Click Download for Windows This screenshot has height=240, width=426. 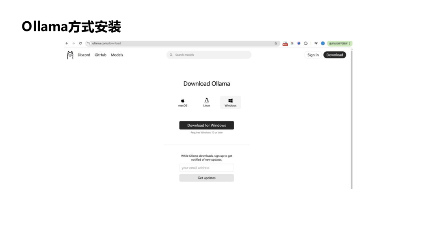(206, 125)
